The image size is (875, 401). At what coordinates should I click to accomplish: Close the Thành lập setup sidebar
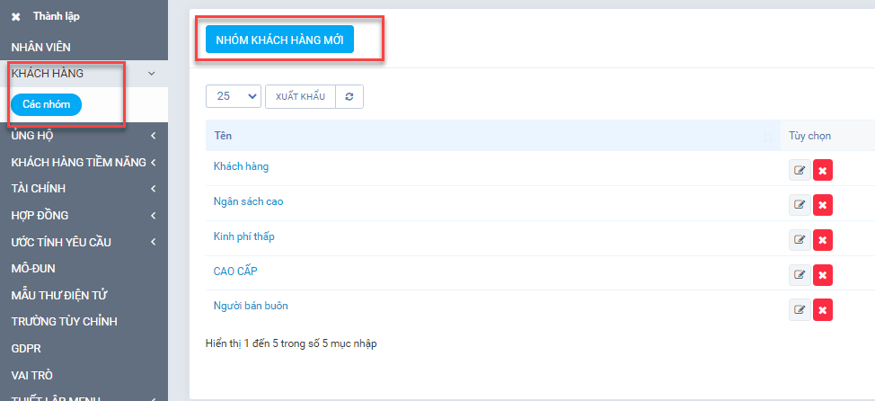coord(16,16)
